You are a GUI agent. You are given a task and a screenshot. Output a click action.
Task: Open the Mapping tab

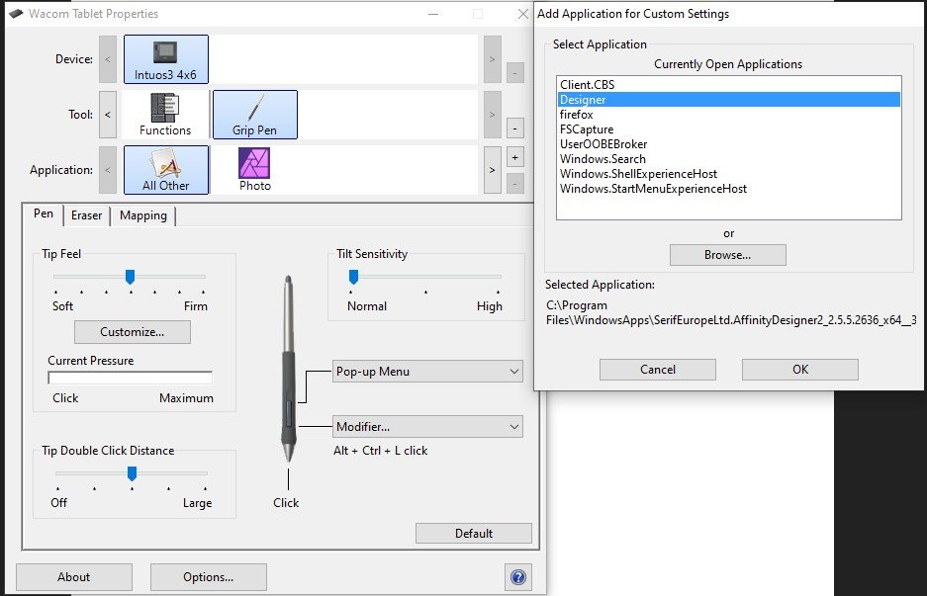click(x=143, y=215)
